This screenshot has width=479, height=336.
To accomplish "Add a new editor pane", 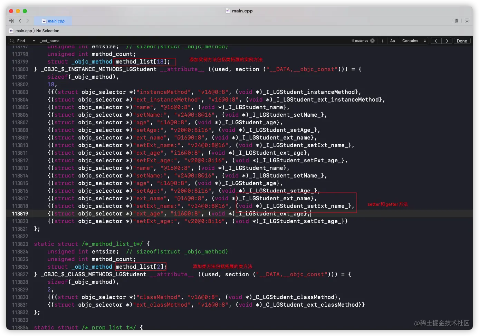I will [467, 21].
